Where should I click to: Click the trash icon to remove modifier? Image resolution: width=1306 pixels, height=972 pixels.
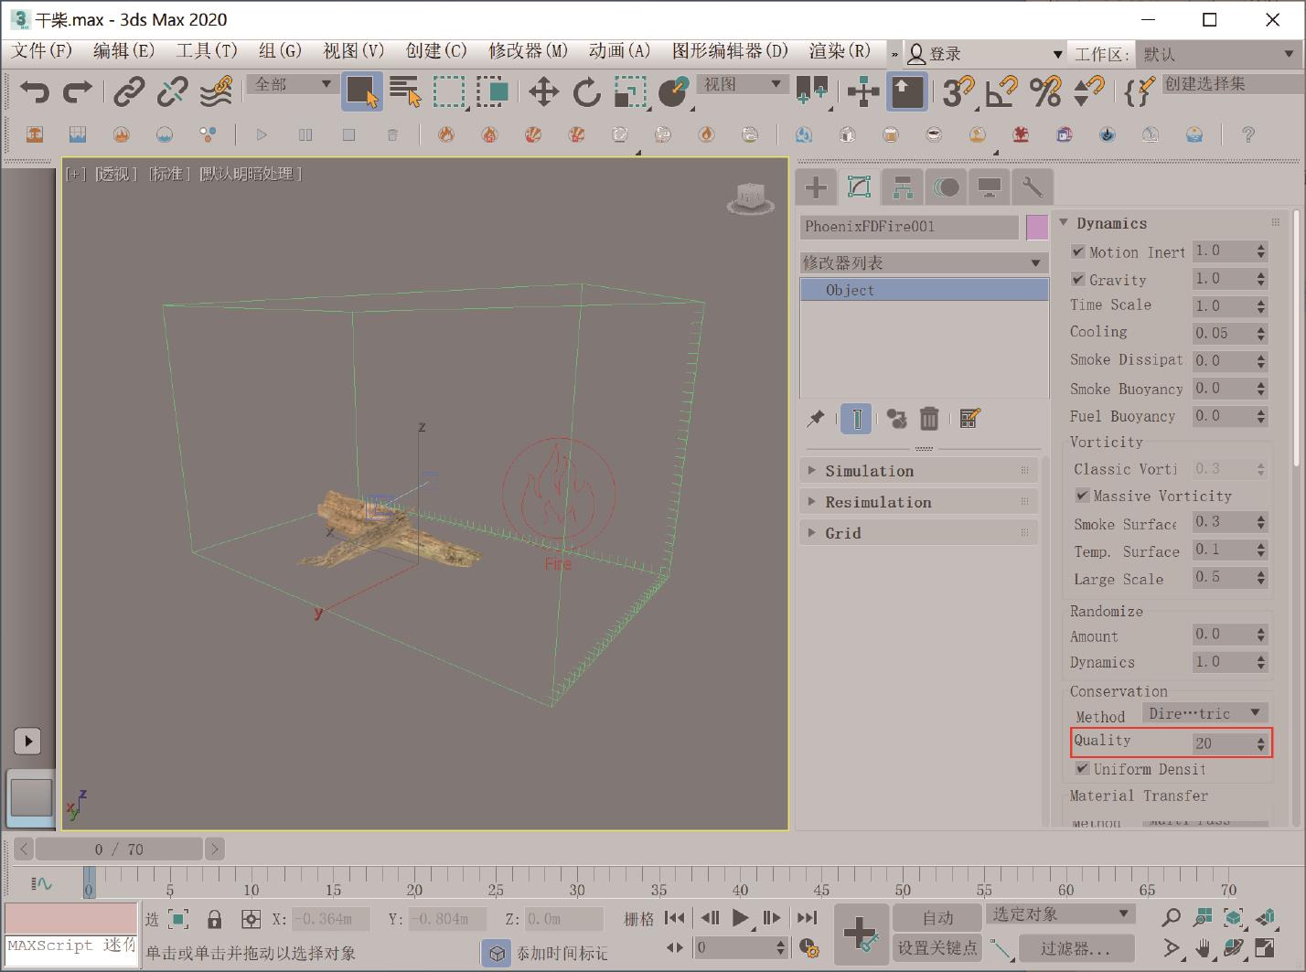[929, 419]
